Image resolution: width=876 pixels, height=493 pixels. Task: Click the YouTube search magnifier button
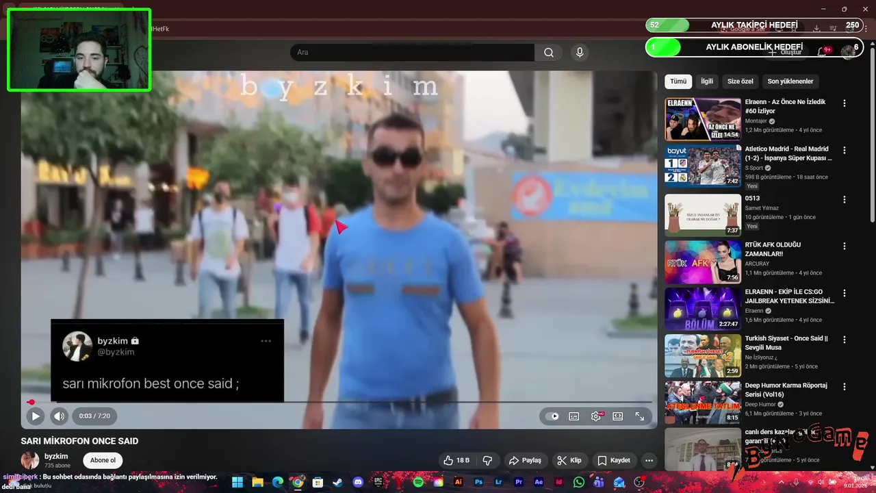click(549, 53)
